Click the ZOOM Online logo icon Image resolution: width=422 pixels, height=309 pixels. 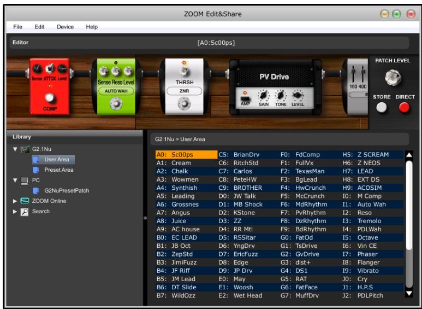pyautogui.click(x=25, y=201)
